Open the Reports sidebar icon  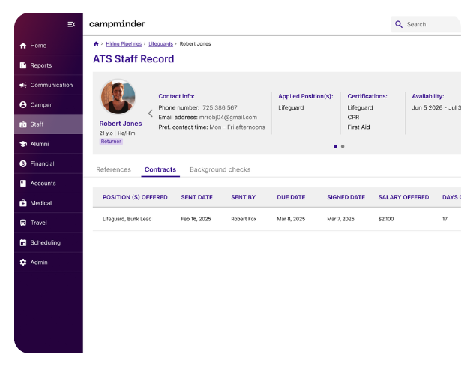(x=23, y=65)
